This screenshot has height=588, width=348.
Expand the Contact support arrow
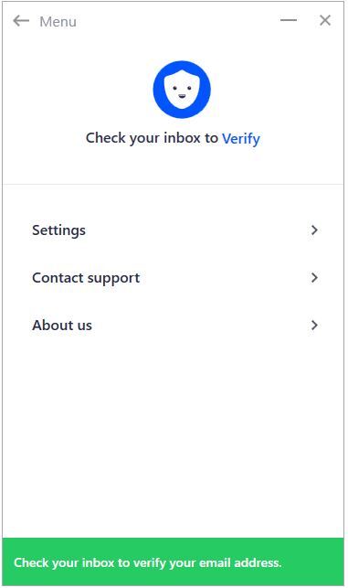pos(314,277)
